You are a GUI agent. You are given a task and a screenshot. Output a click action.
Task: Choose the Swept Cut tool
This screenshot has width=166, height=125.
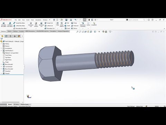click(x=49, y=23)
